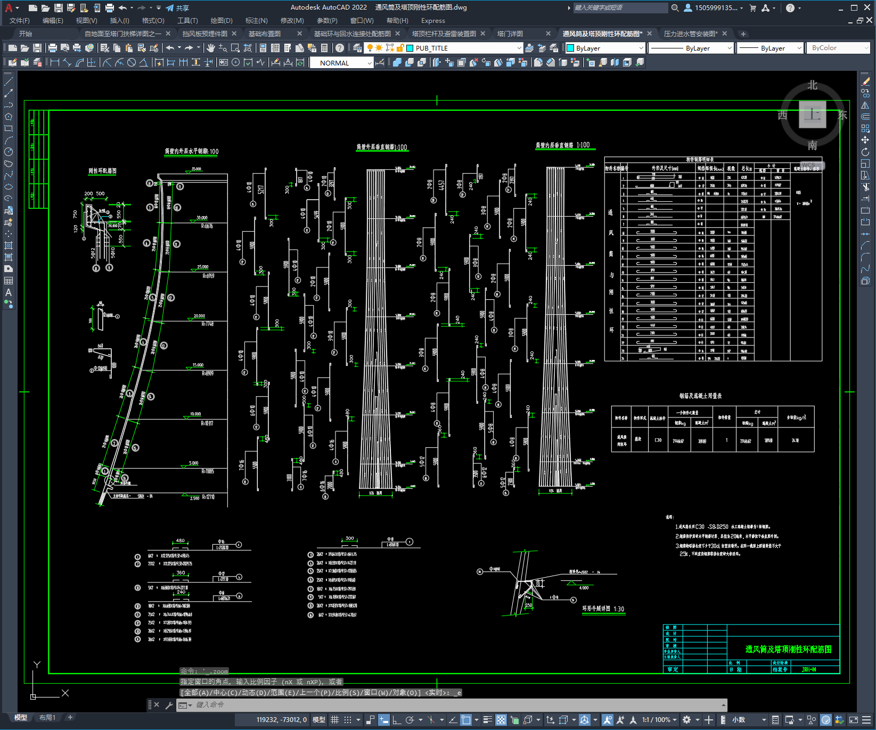Click the cyan color swatch beside PUB_TITLE layer
This screenshot has width=876, height=730.
[410, 48]
